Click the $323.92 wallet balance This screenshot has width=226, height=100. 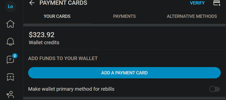tap(42, 35)
